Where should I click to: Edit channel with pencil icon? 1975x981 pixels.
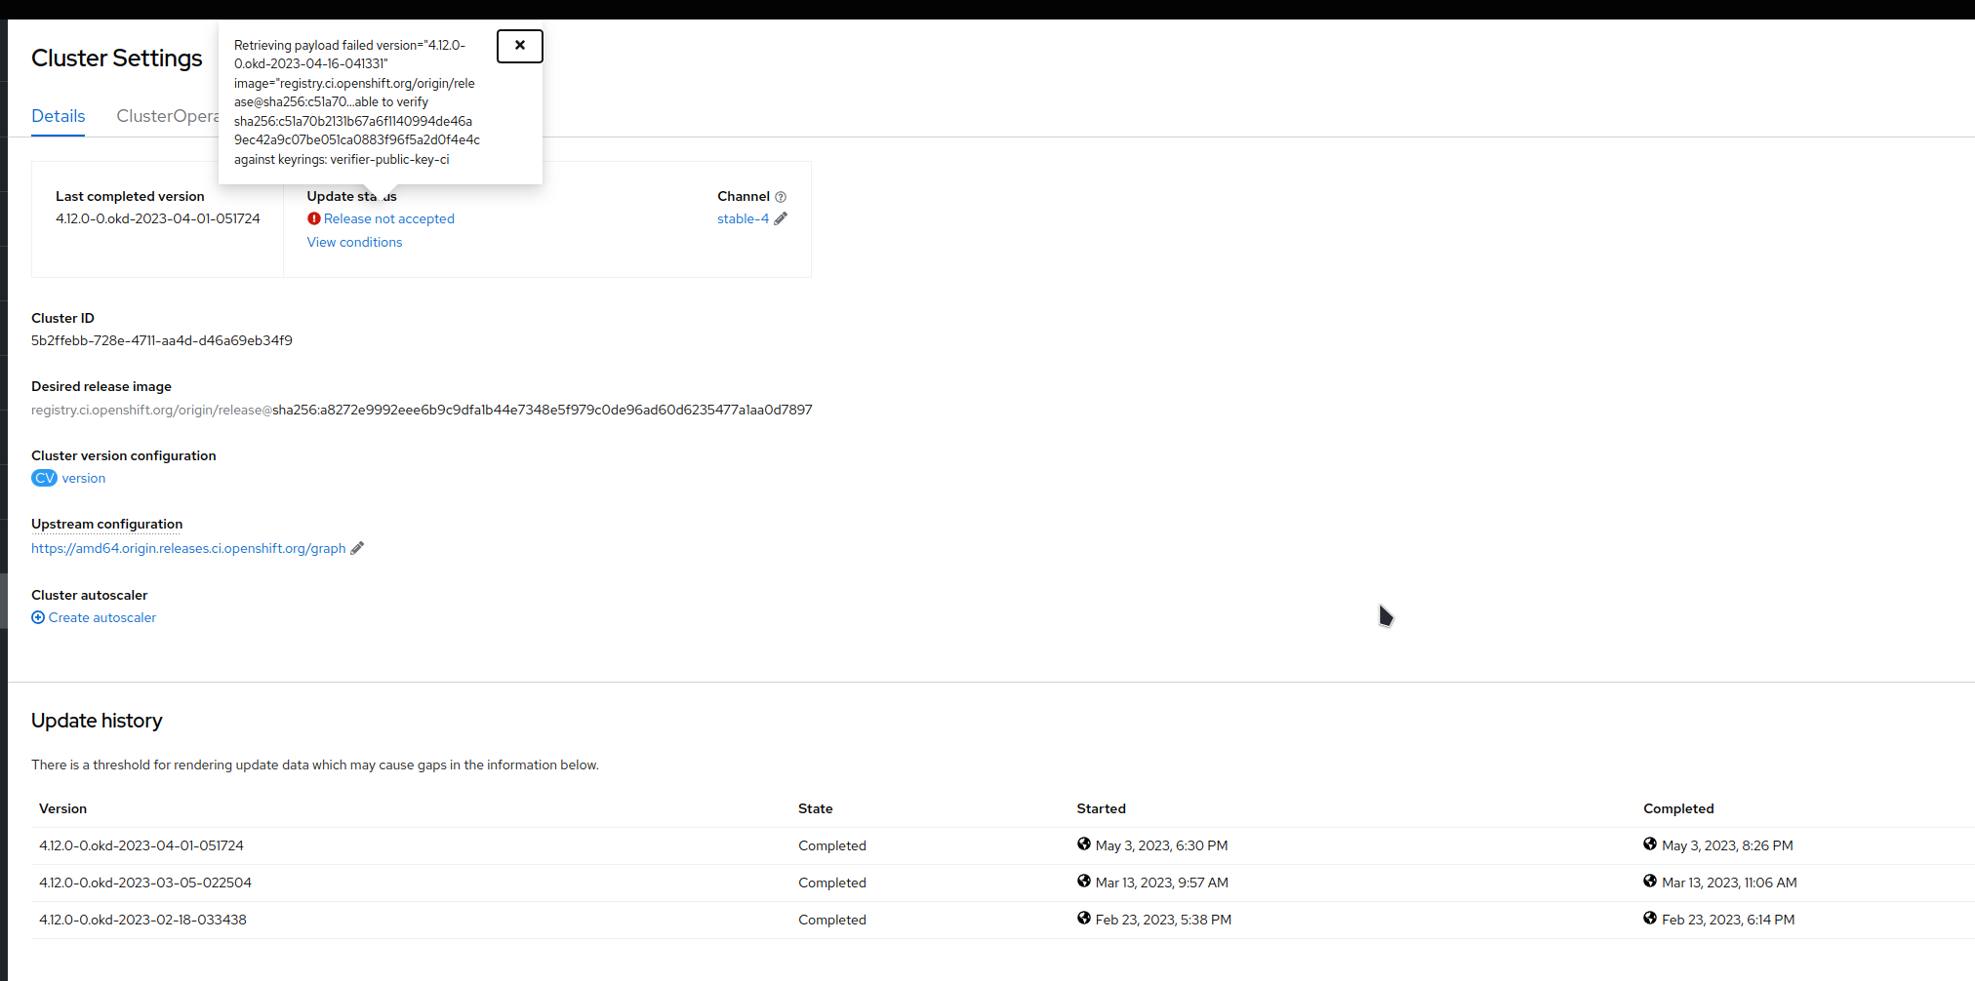[x=781, y=218]
